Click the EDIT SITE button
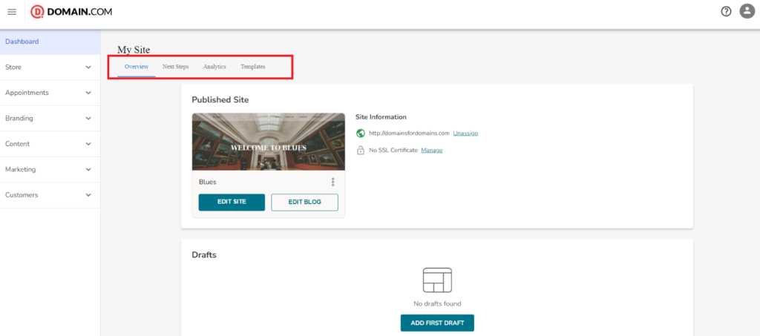 coord(232,202)
